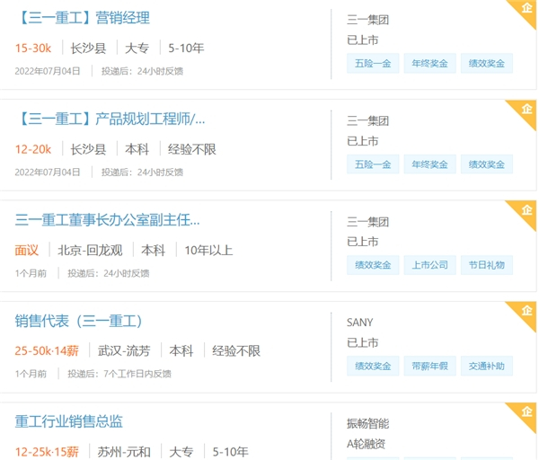Click 年终奖金 tag in 产品规划工程师 card
Viewport: 539px width, 460px height.
430,164
